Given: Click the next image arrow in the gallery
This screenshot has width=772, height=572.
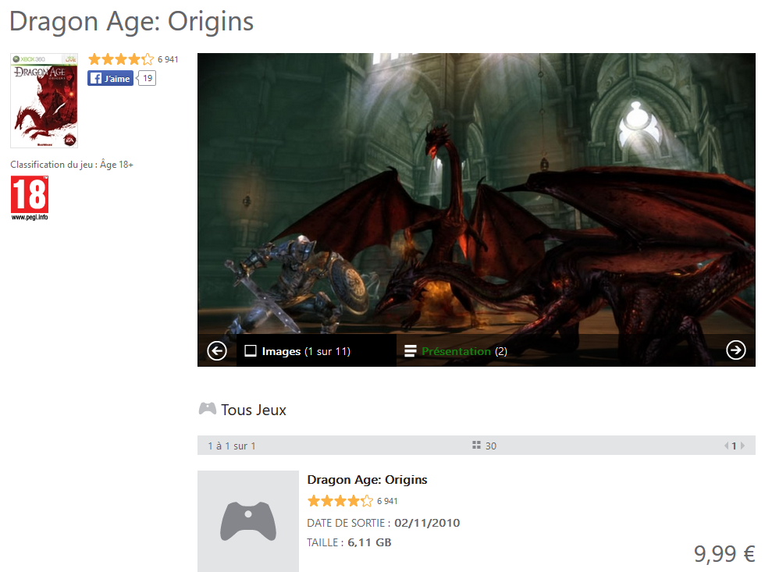Looking at the screenshot, I should click(735, 351).
